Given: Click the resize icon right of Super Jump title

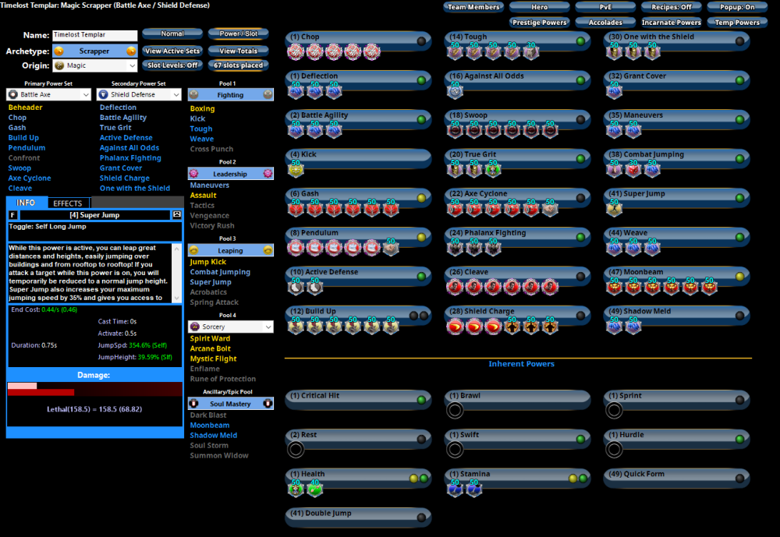Looking at the screenshot, I should tap(177, 214).
